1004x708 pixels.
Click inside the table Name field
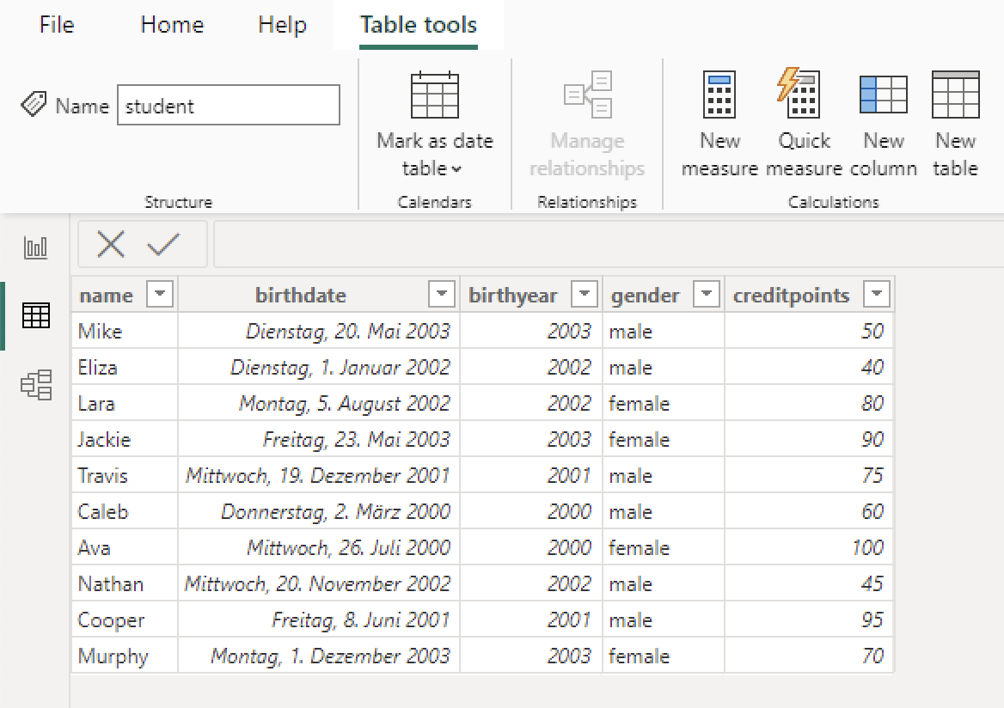coord(228,105)
